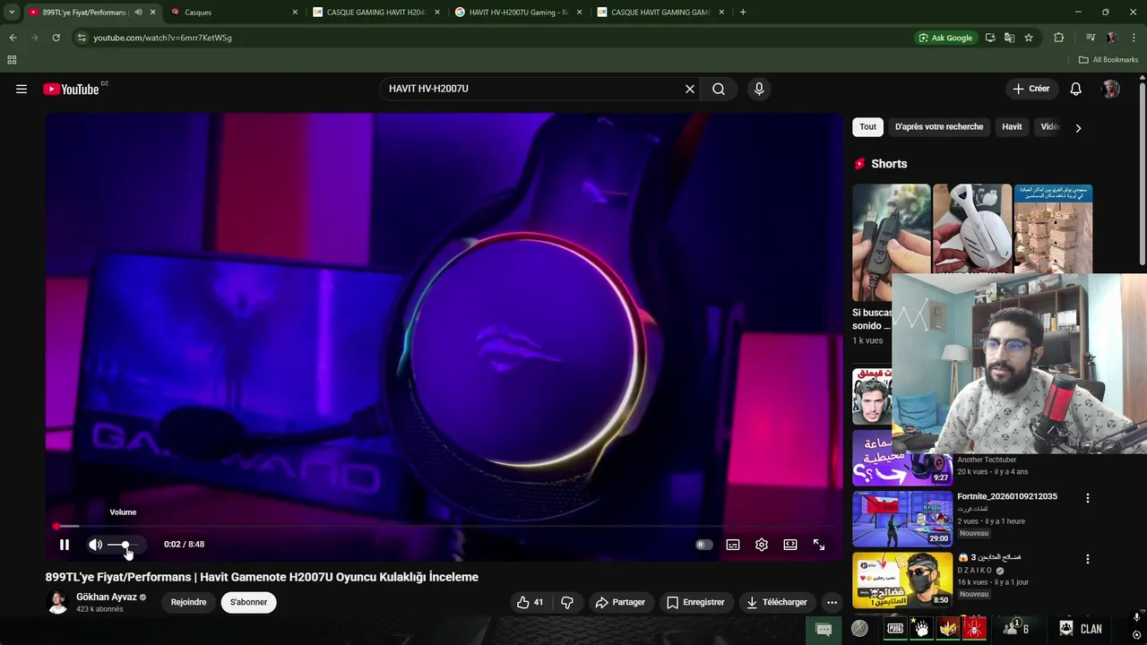Save the video with Enregistrer

click(695, 602)
